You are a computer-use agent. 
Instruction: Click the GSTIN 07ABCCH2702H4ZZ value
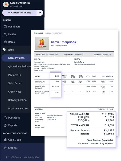point(47,68)
